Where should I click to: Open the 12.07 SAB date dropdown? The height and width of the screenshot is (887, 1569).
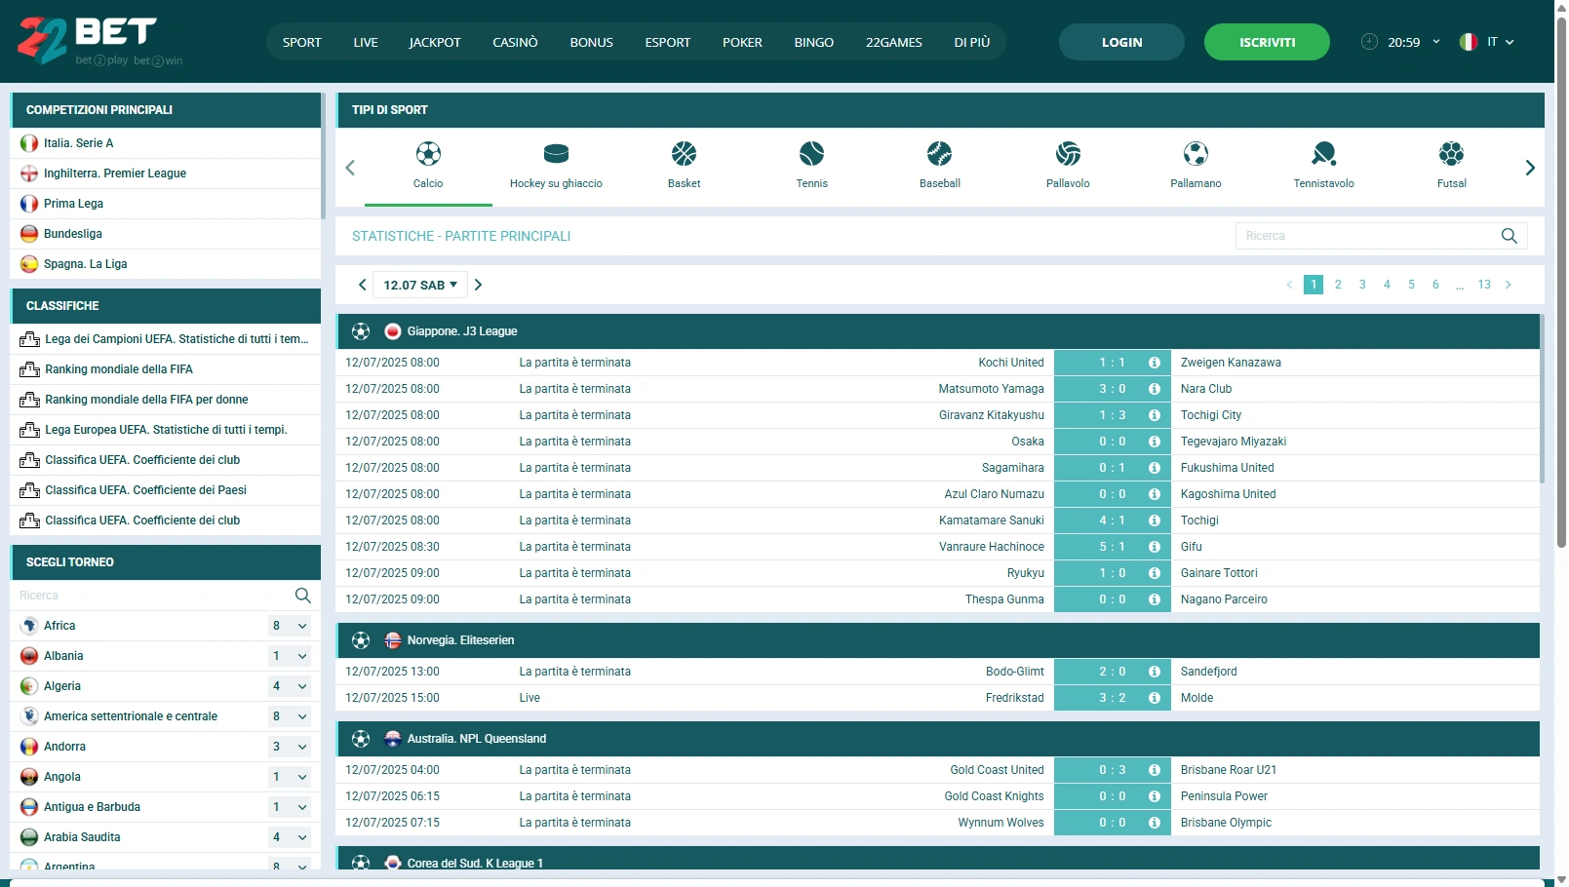click(x=420, y=285)
